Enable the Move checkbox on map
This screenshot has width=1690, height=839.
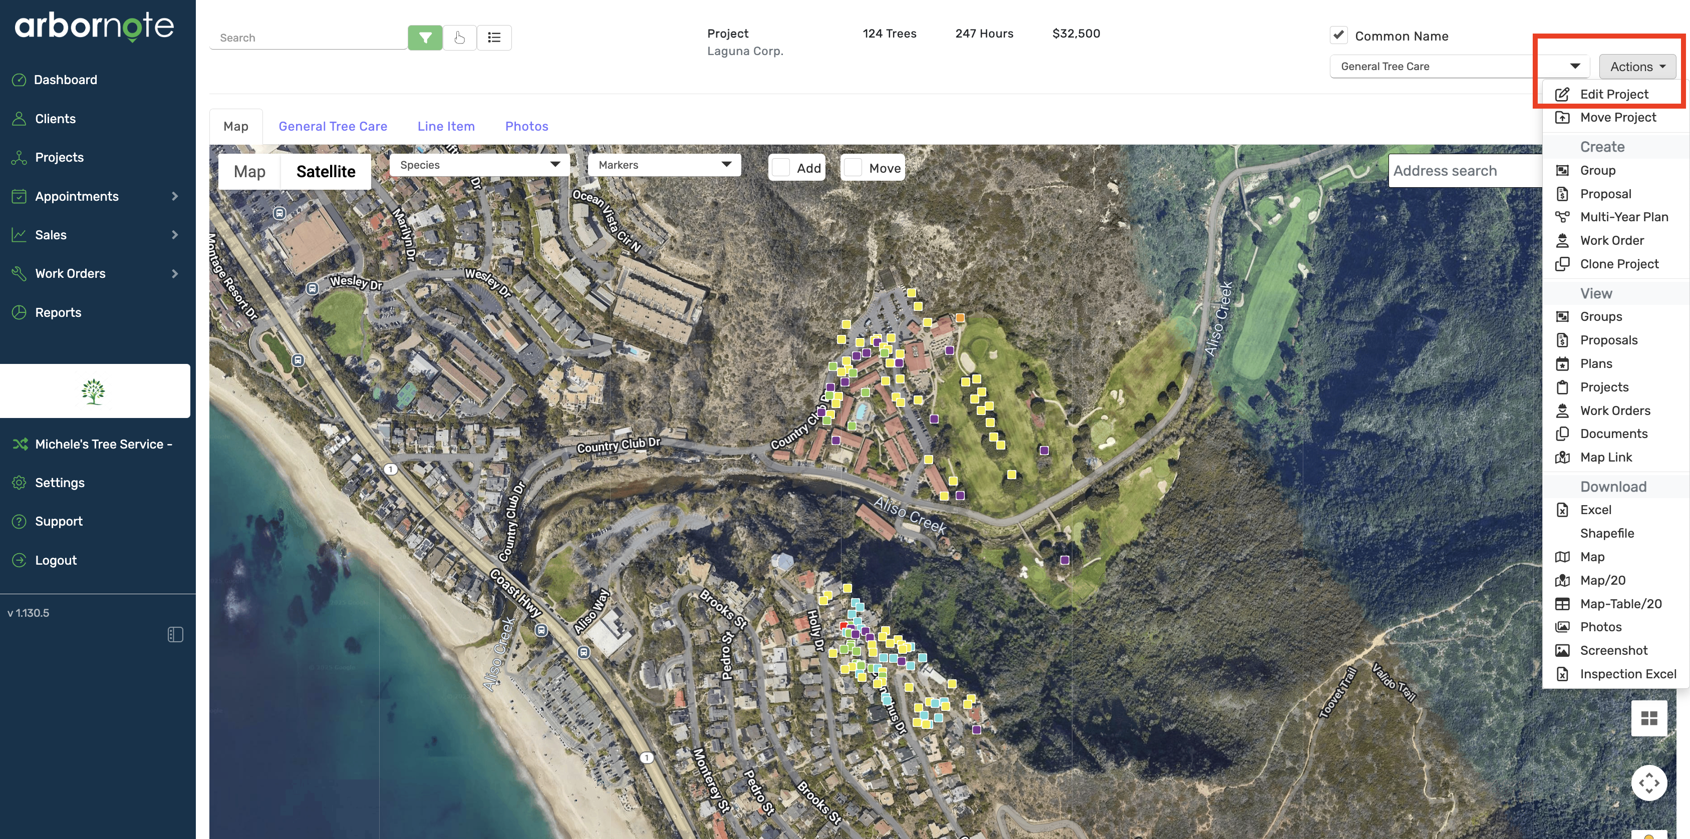[853, 168]
